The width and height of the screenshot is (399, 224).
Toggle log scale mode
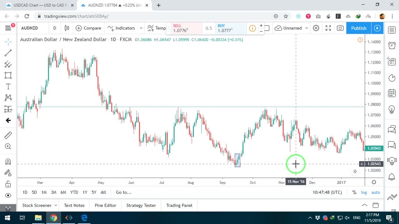pos(364,192)
